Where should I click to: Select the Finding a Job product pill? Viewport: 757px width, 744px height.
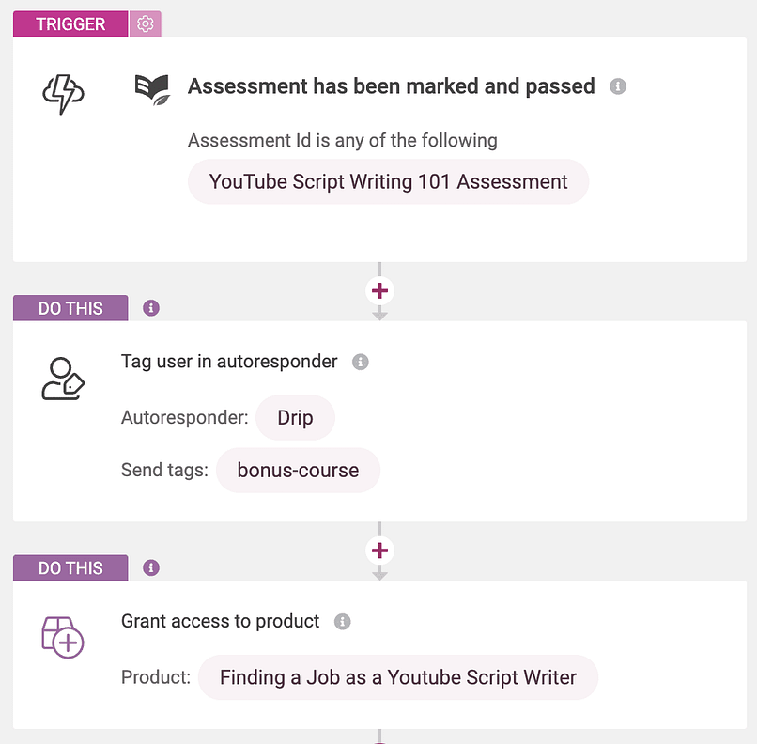coord(398,676)
